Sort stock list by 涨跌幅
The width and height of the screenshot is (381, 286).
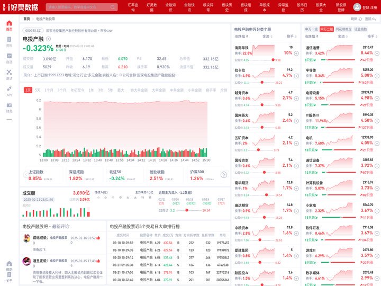point(241,37)
